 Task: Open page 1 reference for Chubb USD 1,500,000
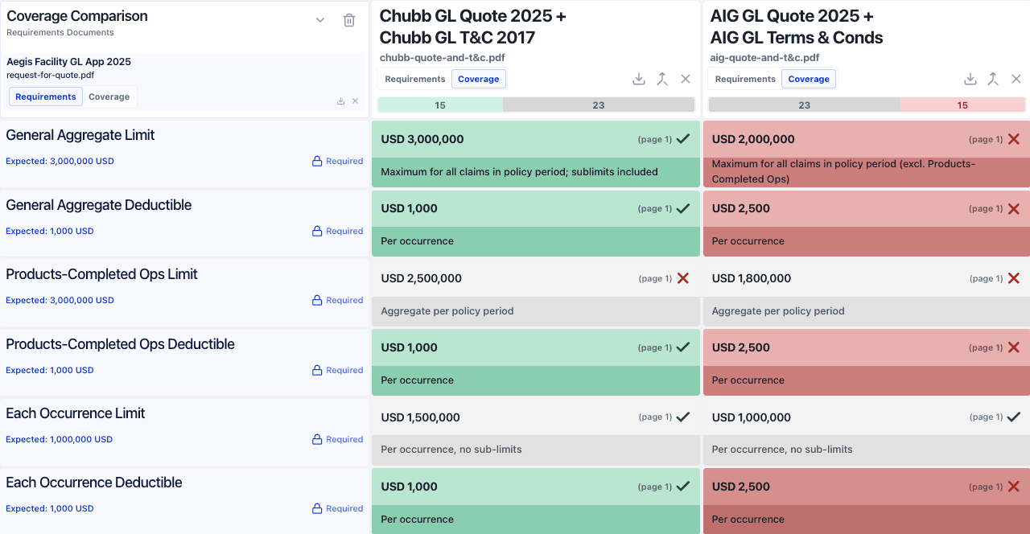(655, 417)
